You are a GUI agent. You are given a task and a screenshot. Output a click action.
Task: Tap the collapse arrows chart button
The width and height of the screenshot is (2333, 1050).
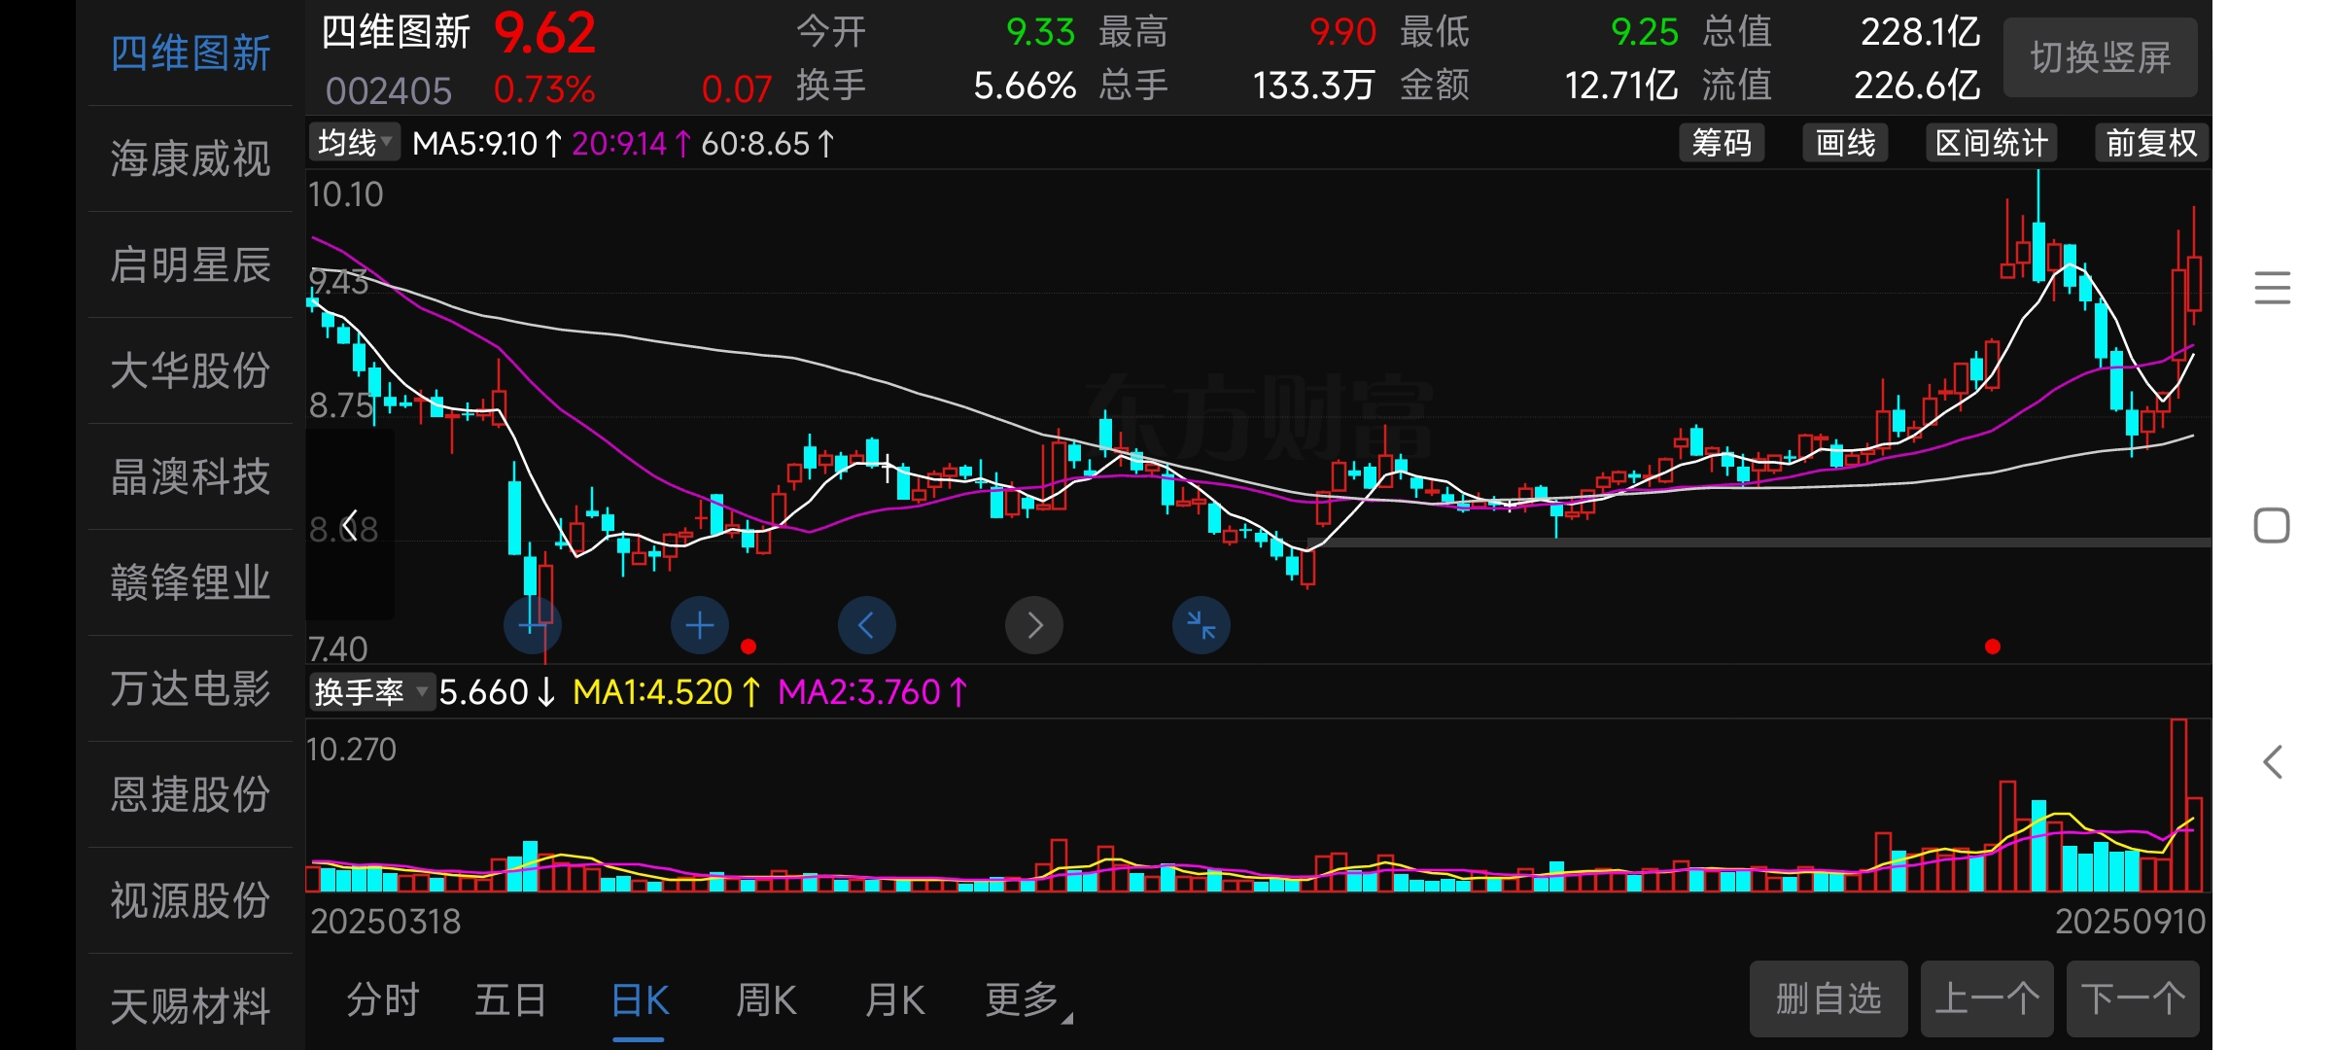pyautogui.click(x=1201, y=625)
